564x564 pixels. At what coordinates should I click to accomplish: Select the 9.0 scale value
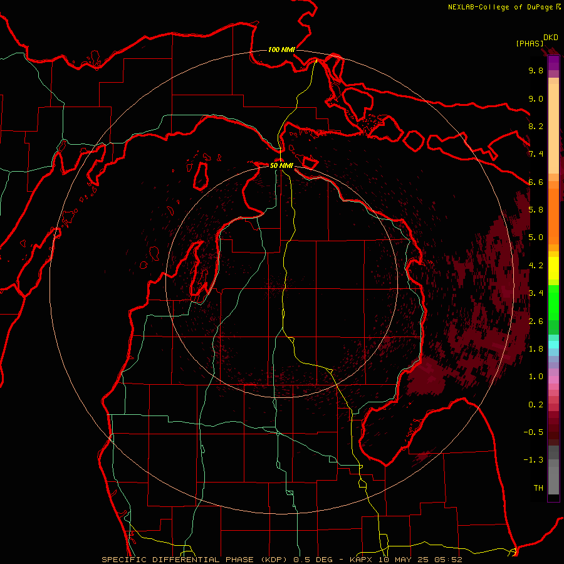pos(536,98)
